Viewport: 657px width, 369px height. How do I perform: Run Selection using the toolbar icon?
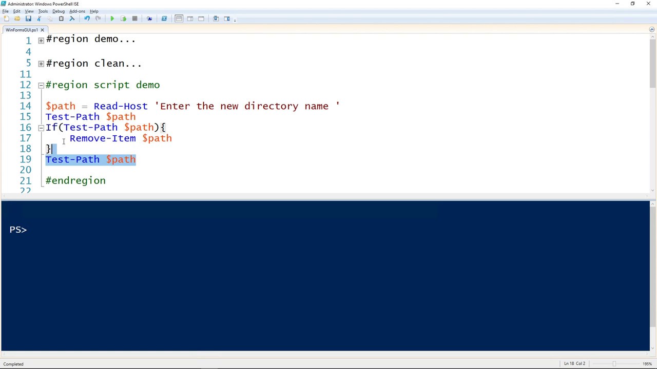tap(123, 18)
